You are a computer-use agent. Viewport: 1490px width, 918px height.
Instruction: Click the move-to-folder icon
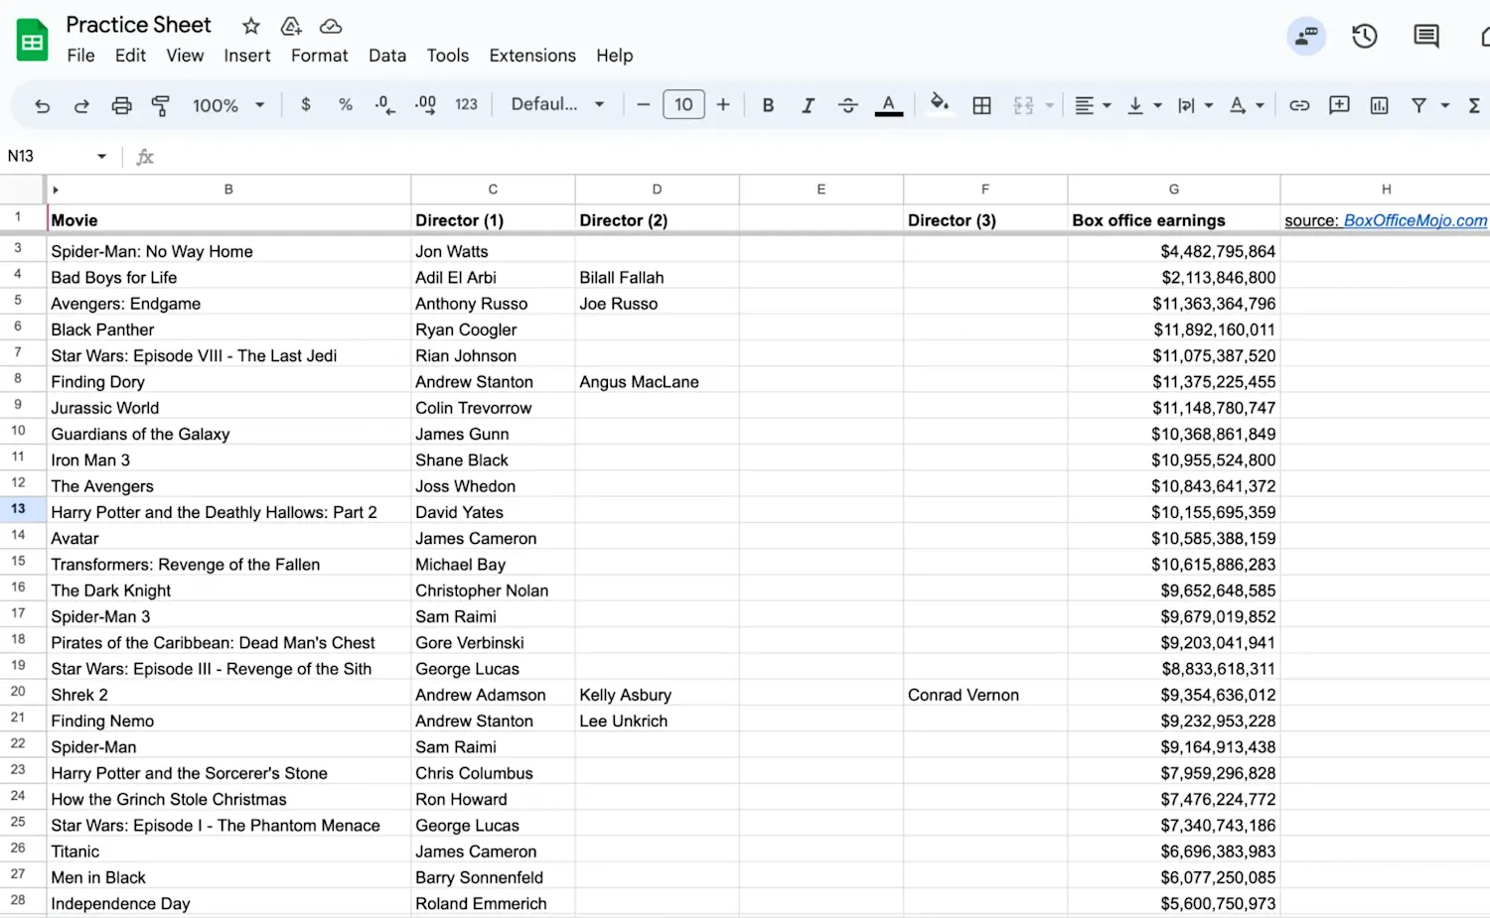coord(291,26)
